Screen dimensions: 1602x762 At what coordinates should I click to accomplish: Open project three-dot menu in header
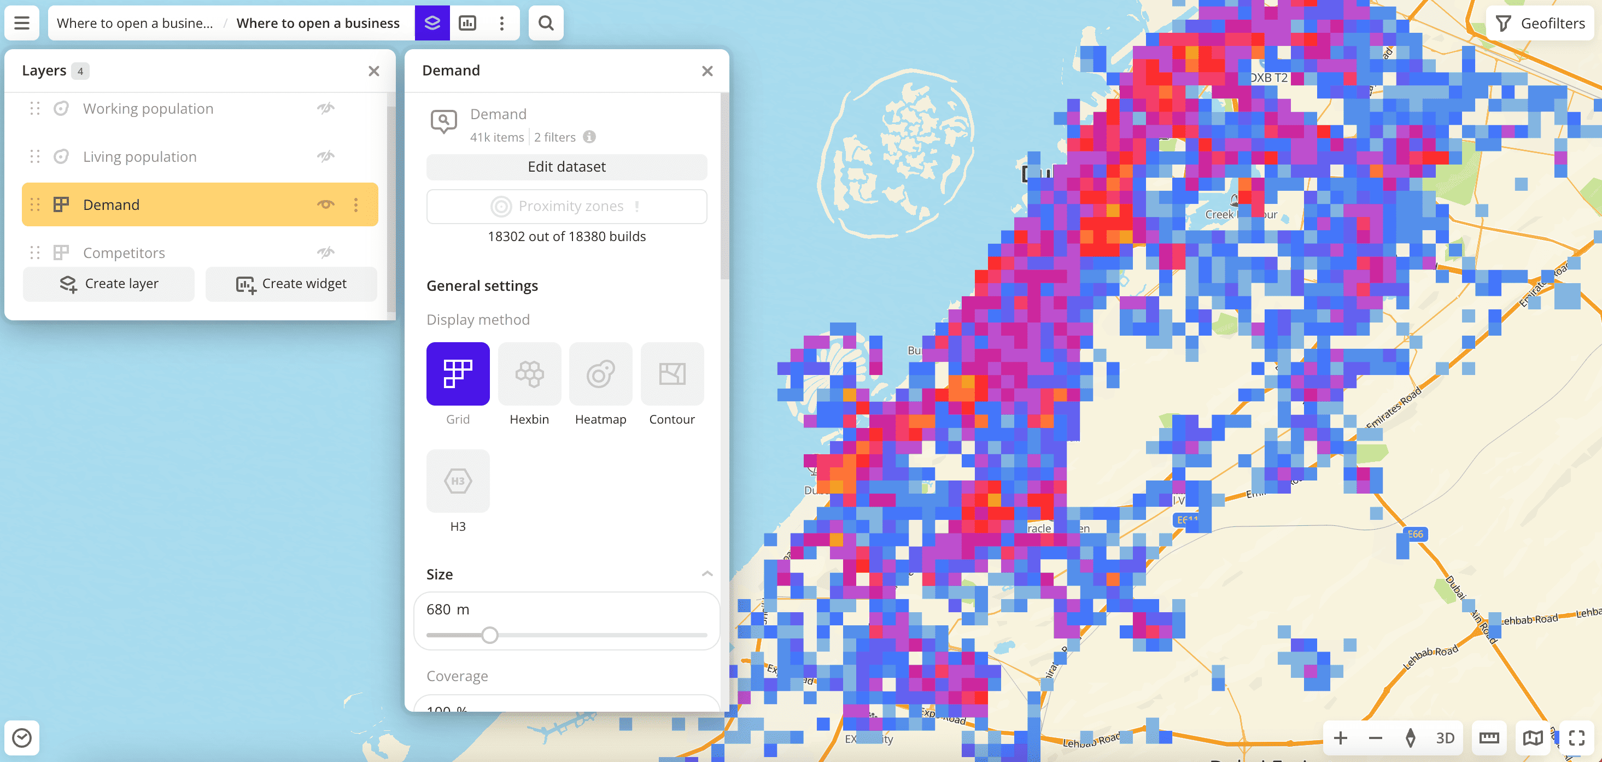501,23
